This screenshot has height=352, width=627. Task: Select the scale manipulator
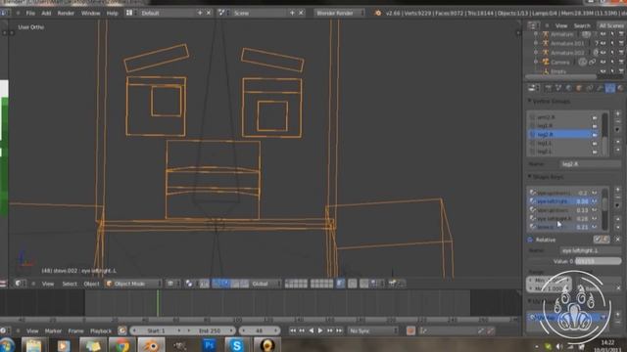click(244, 284)
